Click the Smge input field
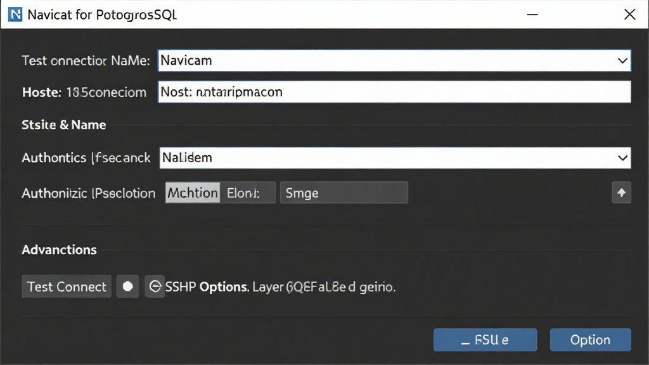The height and width of the screenshot is (365, 649). [x=344, y=193]
